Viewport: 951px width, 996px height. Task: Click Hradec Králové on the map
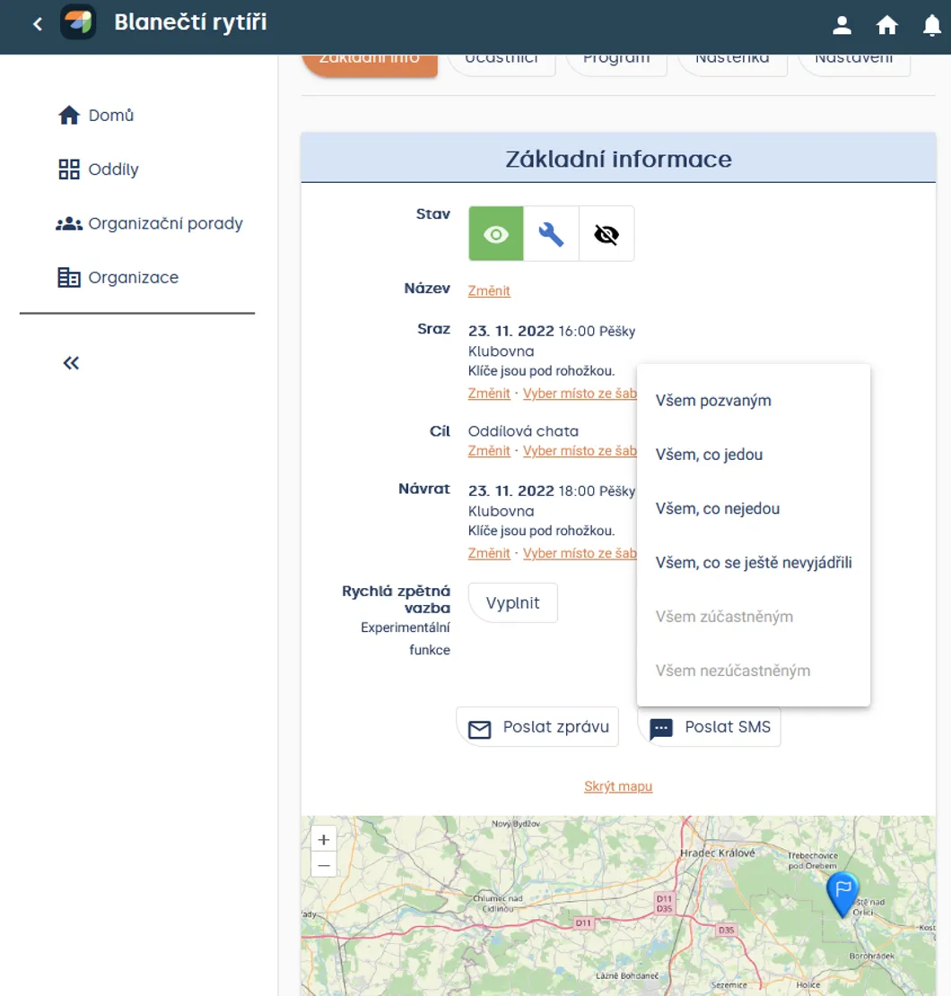[717, 853]
